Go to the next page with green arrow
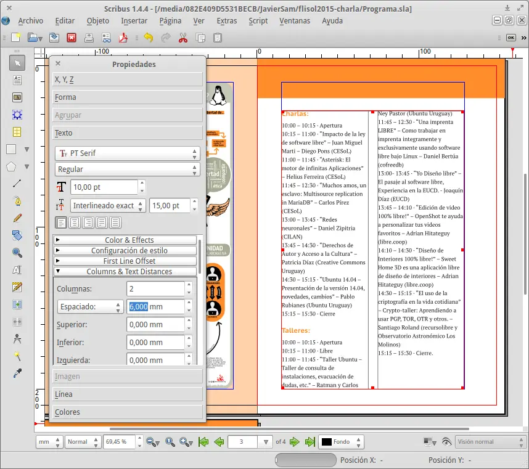Screen dimensions: 529x469 tap(295, 442)
